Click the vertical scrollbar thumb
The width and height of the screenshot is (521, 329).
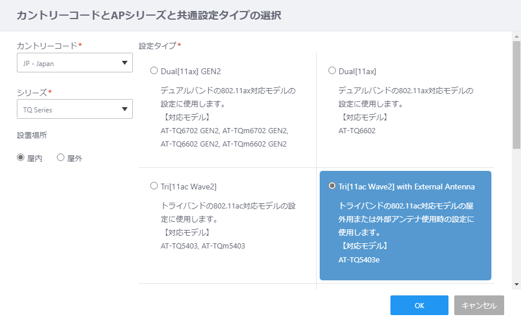click(516, 95)
